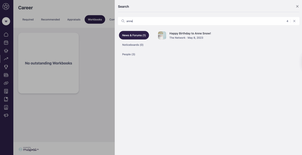
Task: Show Noticeboards (0) results
Action: click(133, 45)
